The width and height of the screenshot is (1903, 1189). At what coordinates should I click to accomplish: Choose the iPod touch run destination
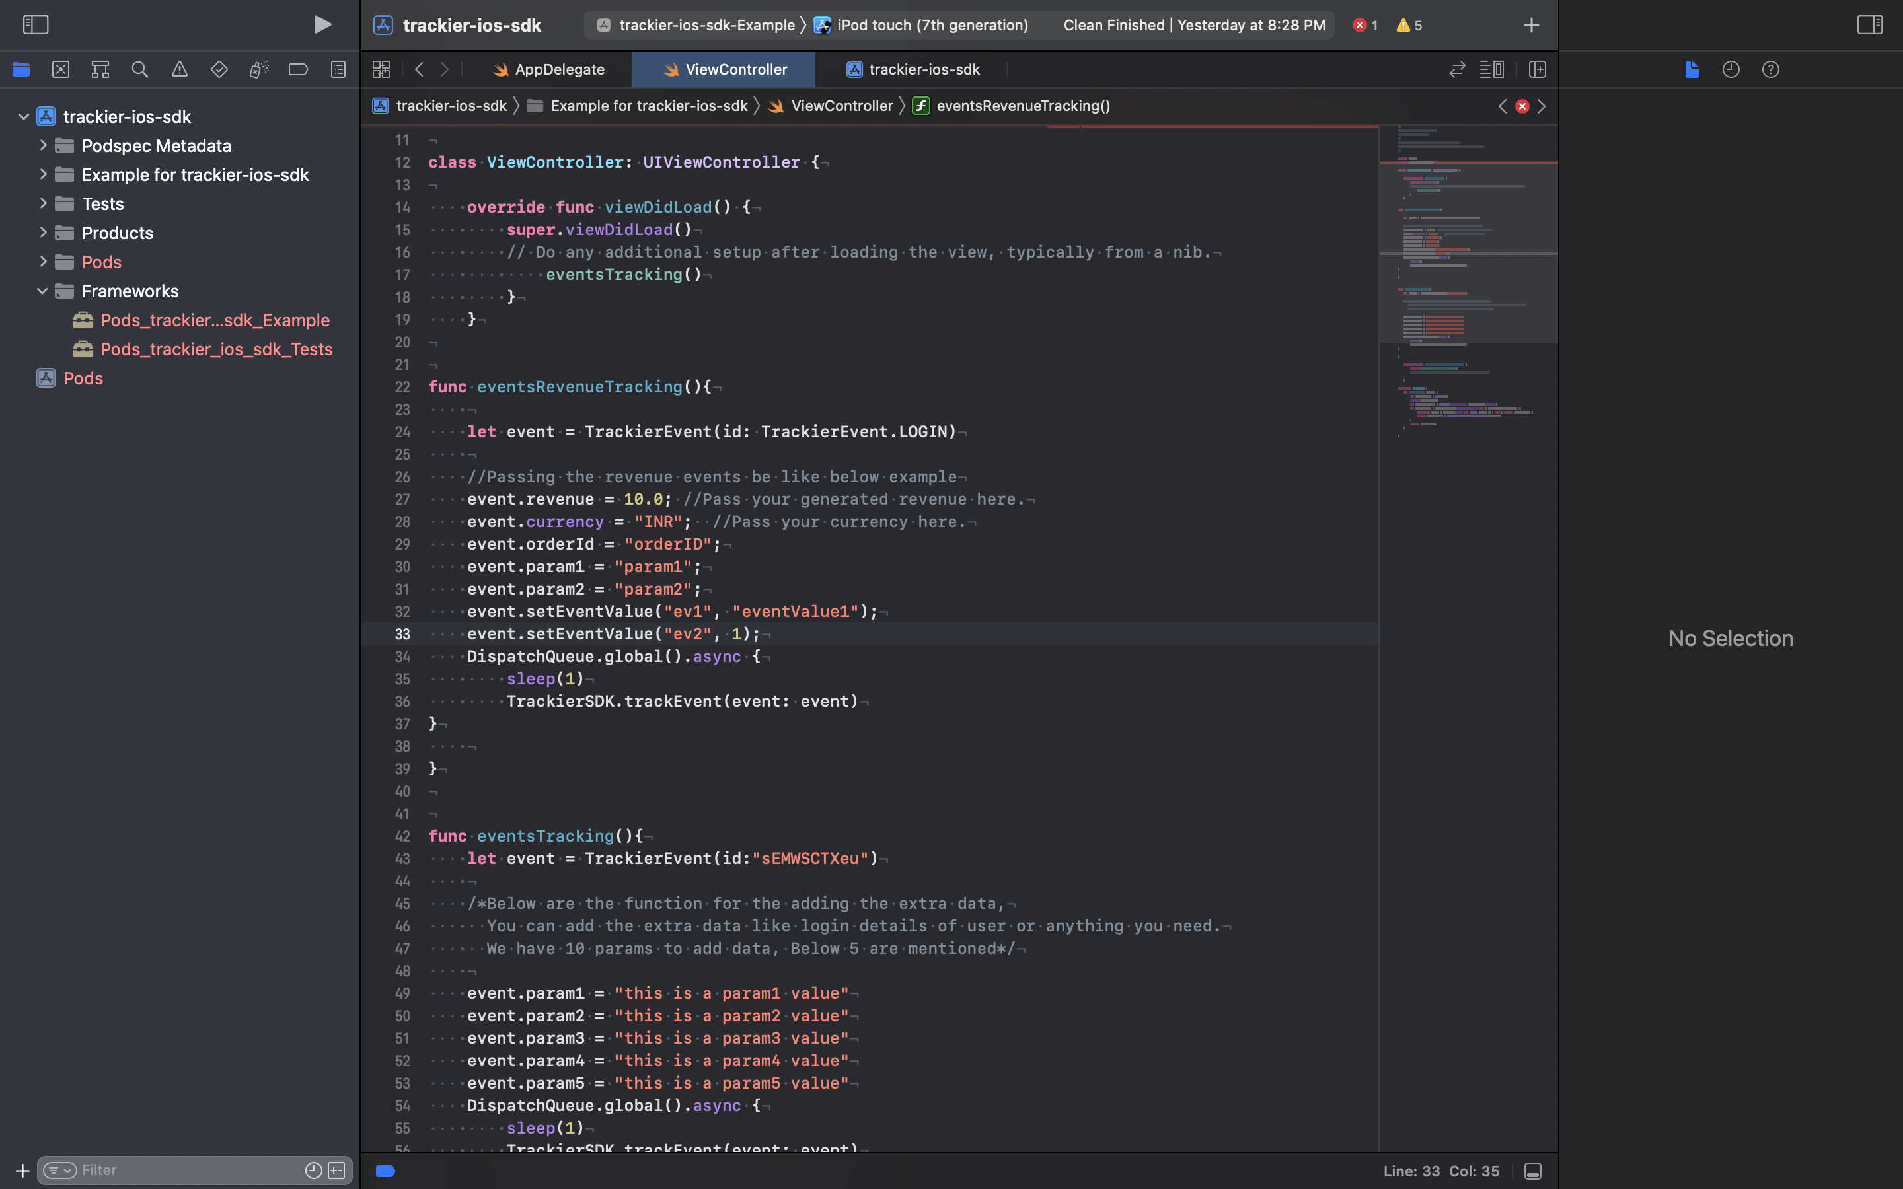coord(921,25)
